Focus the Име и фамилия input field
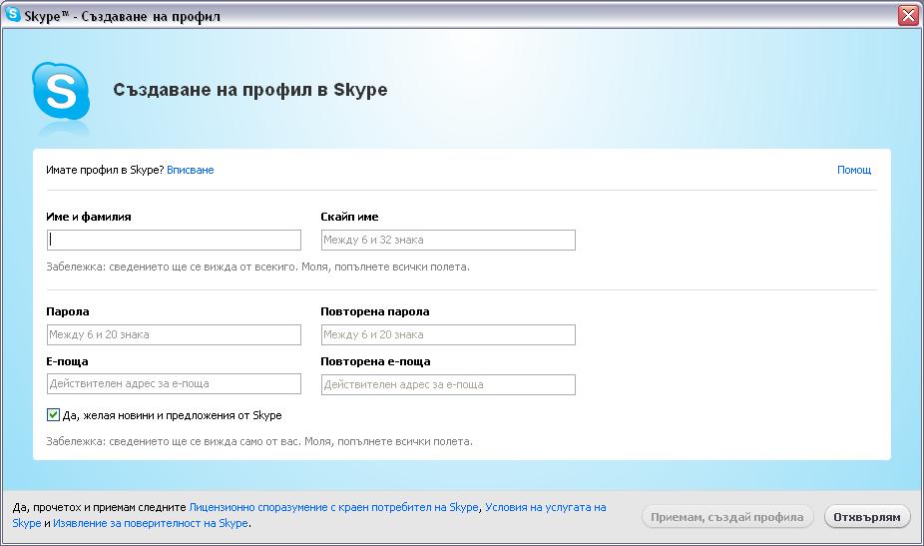Screen dimensions: 924x546 174,240
